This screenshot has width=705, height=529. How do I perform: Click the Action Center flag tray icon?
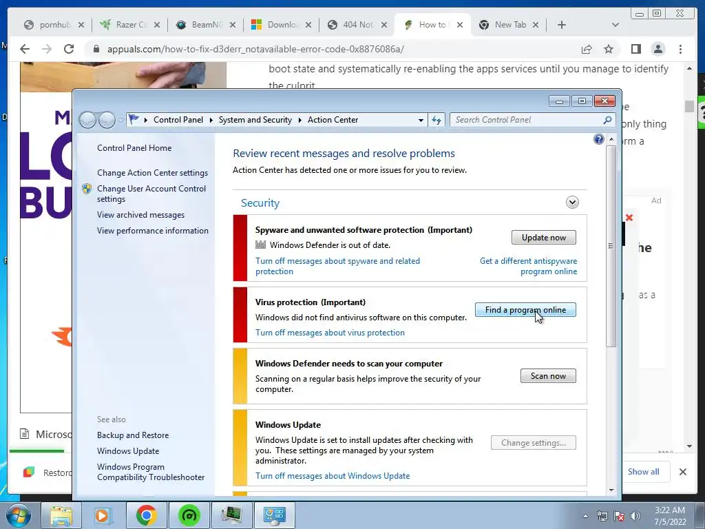(x=619, y=516)
